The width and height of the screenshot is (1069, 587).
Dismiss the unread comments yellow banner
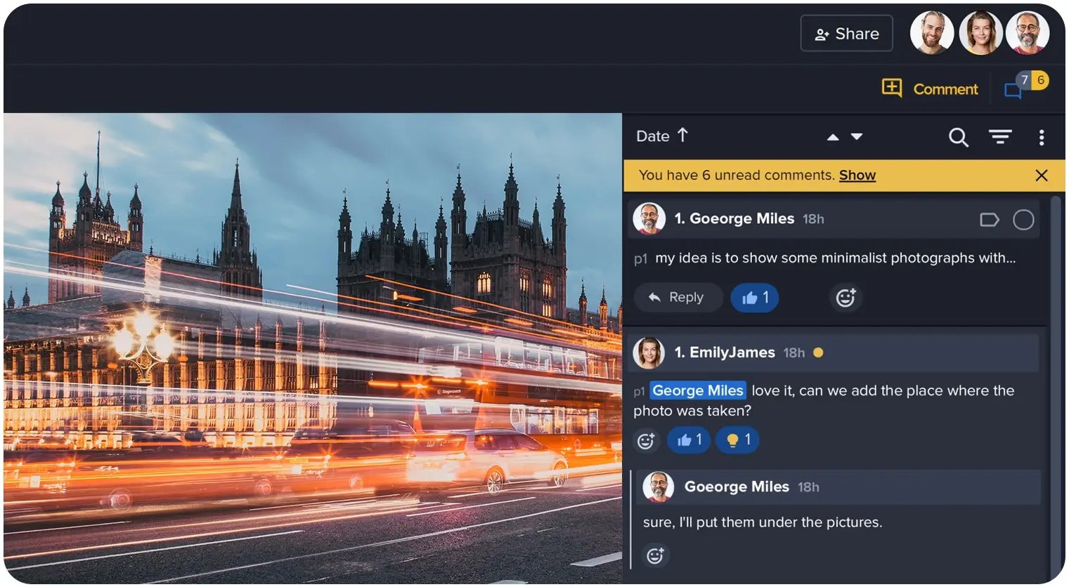click(x=1042, y=176)
